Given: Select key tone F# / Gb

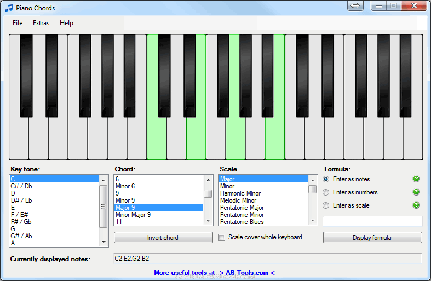Looking at the screenshot, I should [x=54, y=222].
